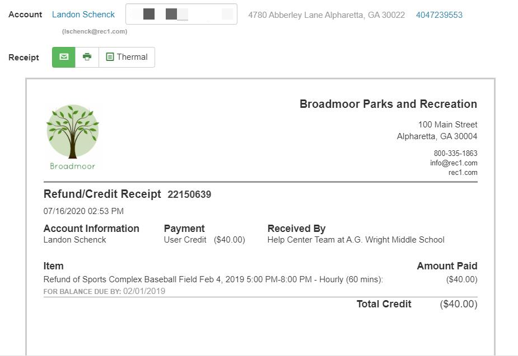Click 800-335-1863 phone in receipt
This screenshot has width=518, height=356.
click(456, 153)
